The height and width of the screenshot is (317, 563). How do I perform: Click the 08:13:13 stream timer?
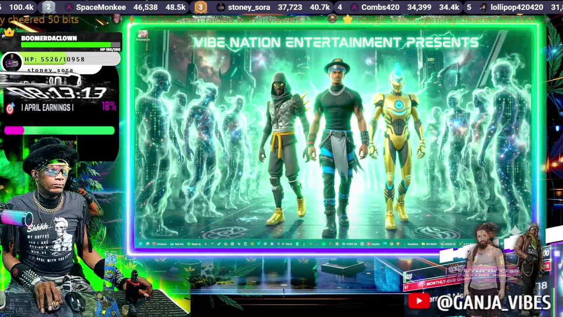pos(56,93)
